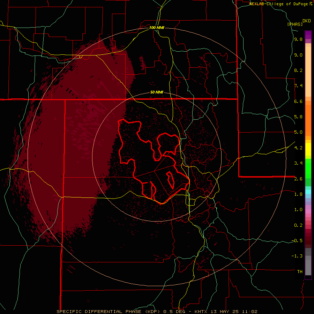Click the 2.6 legend value
Image resolution: width=314 pixels, height=314 pixels.
(x=298, y=179)
